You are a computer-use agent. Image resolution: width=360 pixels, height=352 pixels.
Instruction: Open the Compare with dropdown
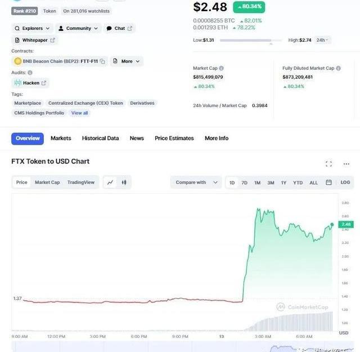coord(196,182)
